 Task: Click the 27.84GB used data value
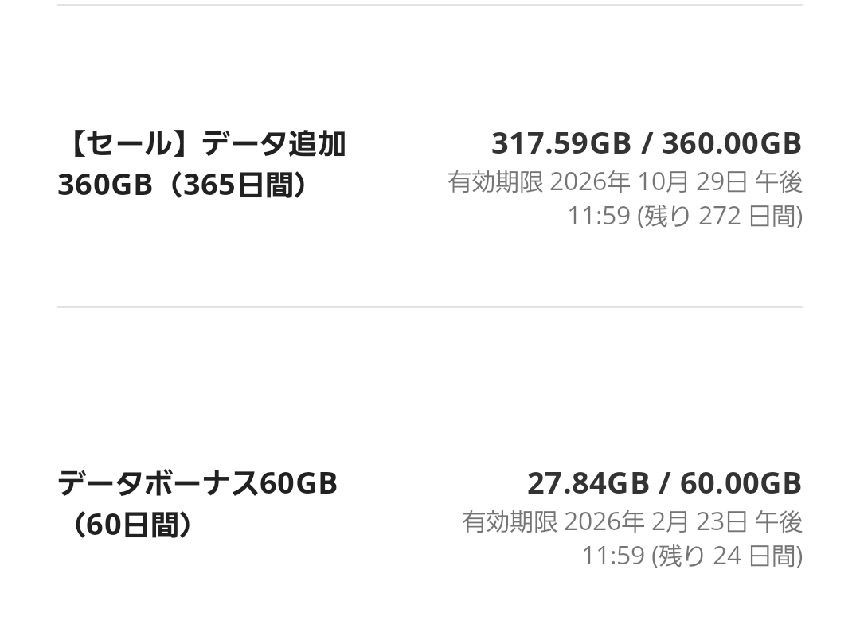click(x=588, y=483)
